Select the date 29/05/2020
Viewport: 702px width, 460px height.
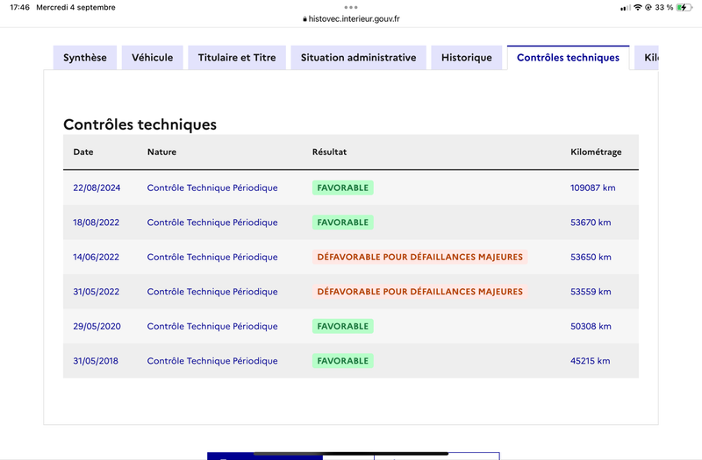[97, 326]
